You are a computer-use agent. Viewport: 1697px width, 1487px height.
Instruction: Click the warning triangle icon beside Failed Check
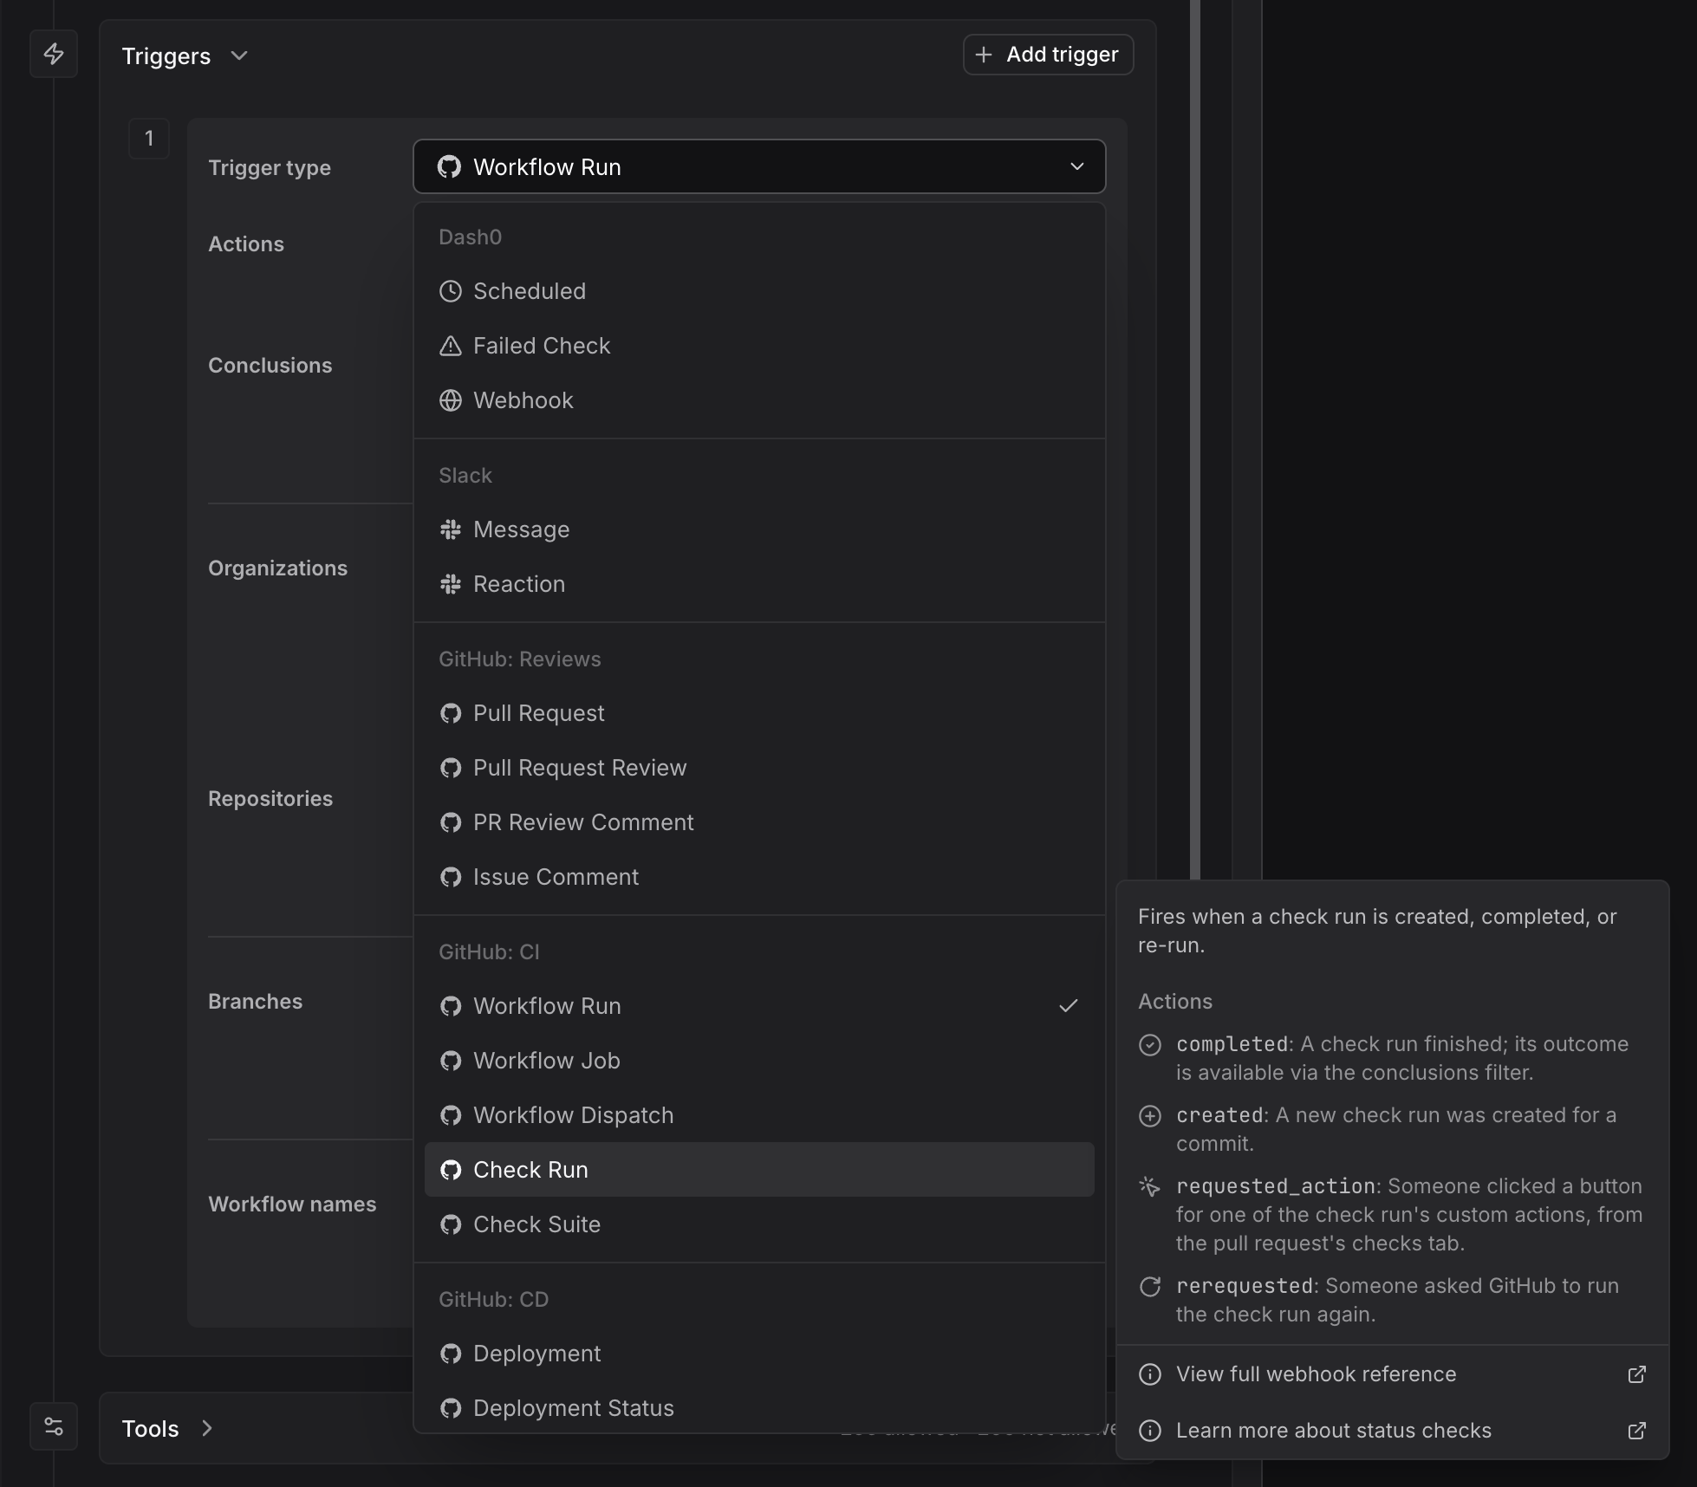451,346
